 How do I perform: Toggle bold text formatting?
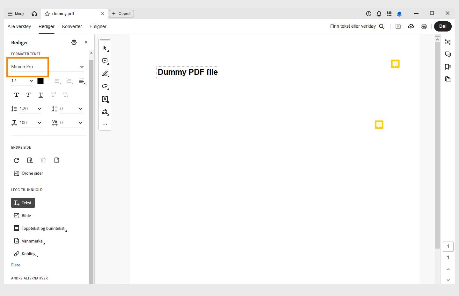(16, 95)
